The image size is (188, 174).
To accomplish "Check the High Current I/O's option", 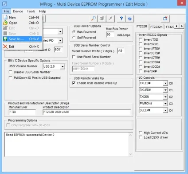I will click(141, 133).
